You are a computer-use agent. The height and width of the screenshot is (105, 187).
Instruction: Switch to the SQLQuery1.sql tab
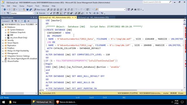click(93, 17)
